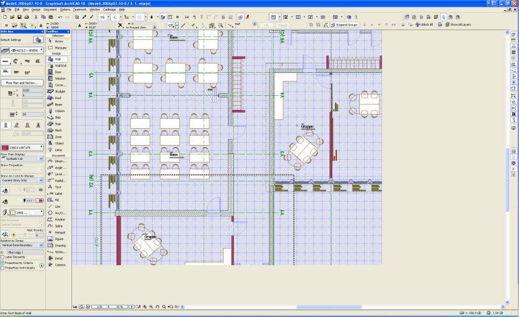The height and width of the screenshot is (317, 519).
Task: Toggle polygon wall geometry method
Action: coord(38,61)
